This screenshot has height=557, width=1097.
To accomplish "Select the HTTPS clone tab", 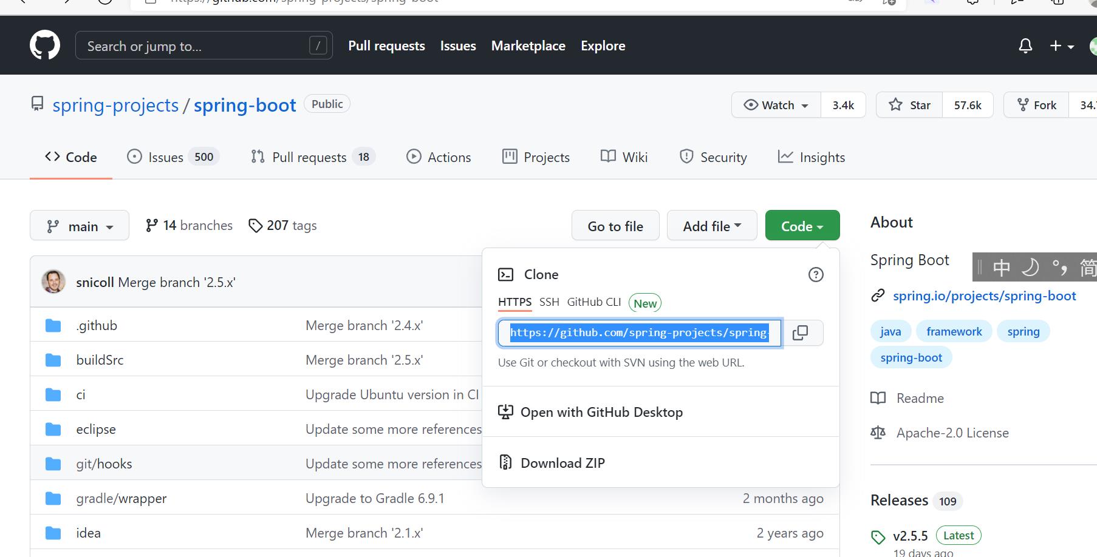I will click(x=515, y=302).
